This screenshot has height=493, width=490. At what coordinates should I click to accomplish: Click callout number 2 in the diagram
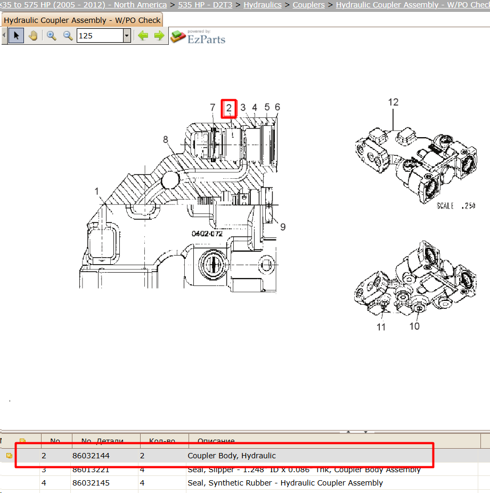pos(229,108)
